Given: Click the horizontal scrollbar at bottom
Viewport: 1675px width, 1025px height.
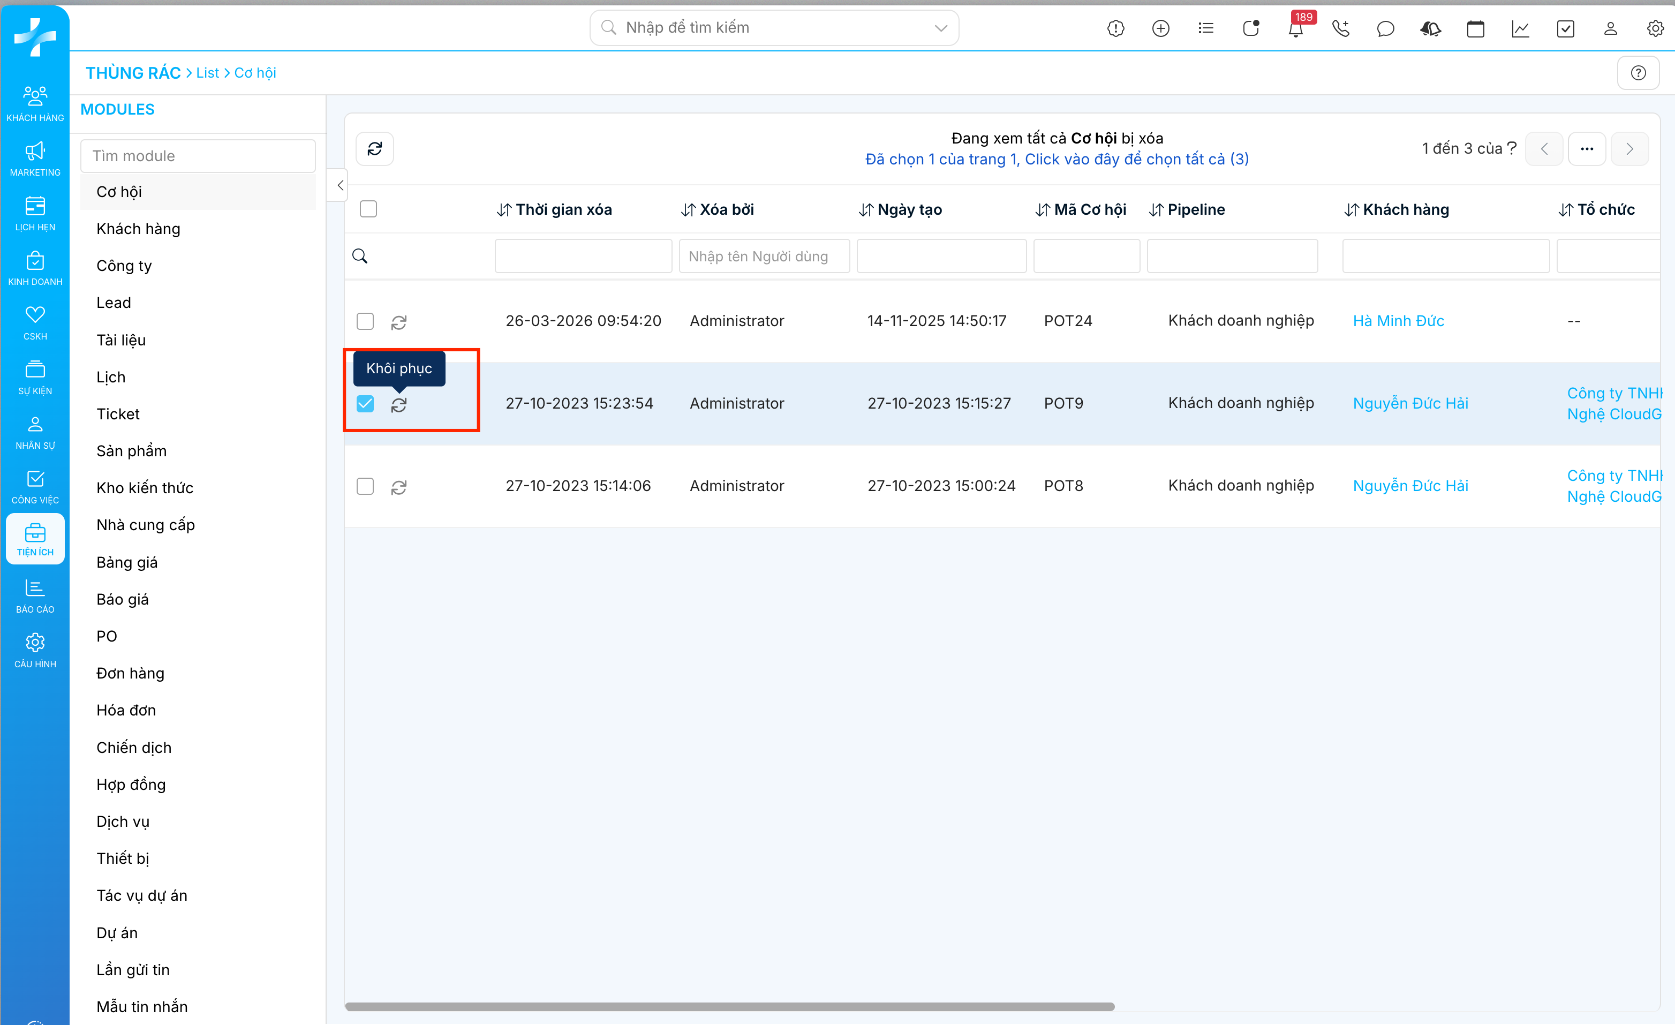Looking at the screenshot, I should point(729,1007).
